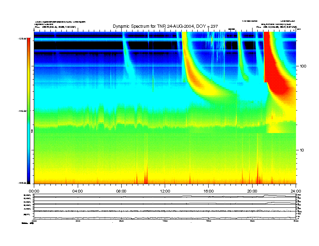Image resolution: width=319 pixels, height=246 pixels.
Task: Click the "-155.00" color scale label
Action: pyautogui.click(x=23, y=183)
